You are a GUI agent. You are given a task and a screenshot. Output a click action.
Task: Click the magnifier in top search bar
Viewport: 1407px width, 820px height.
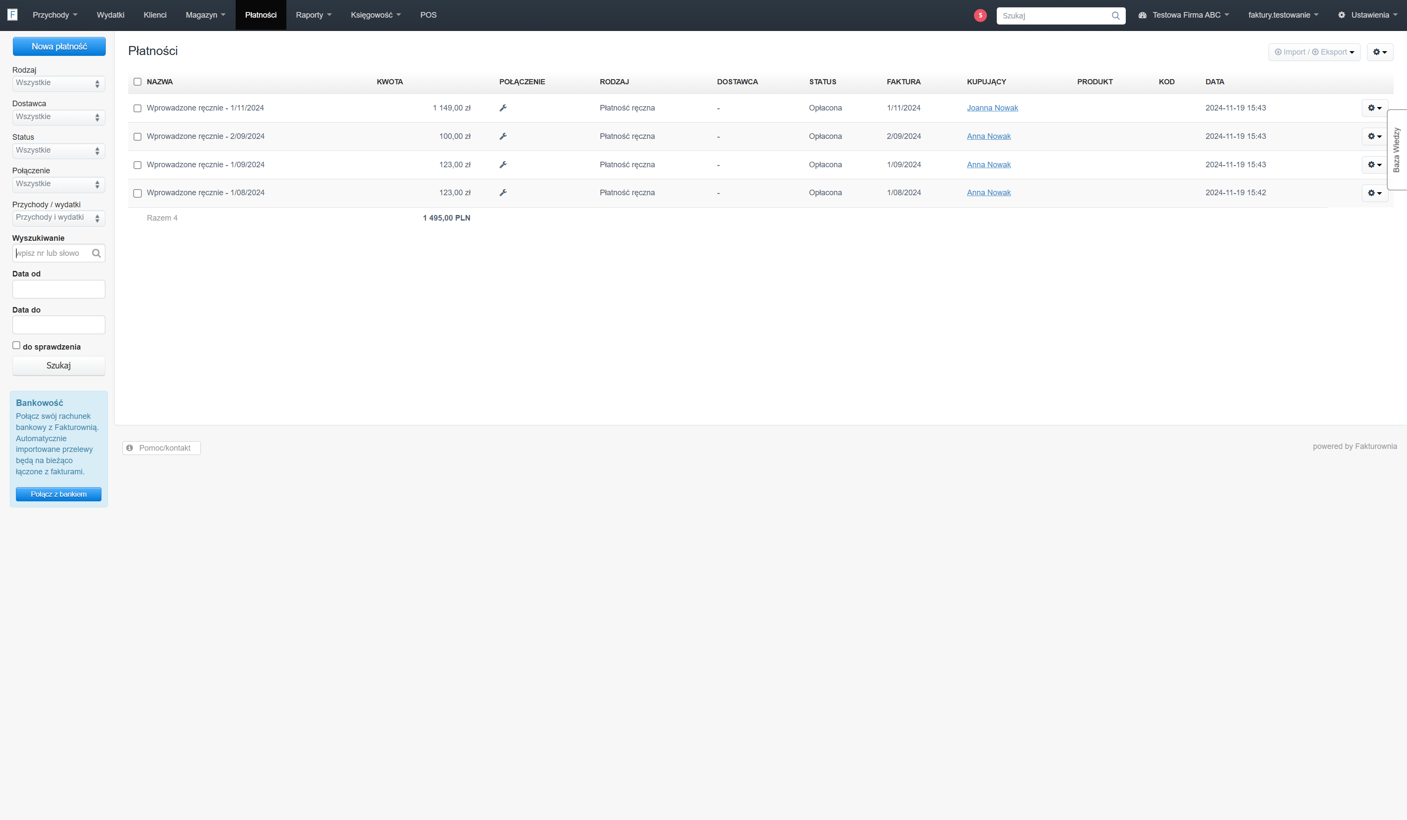(1115, 15)
